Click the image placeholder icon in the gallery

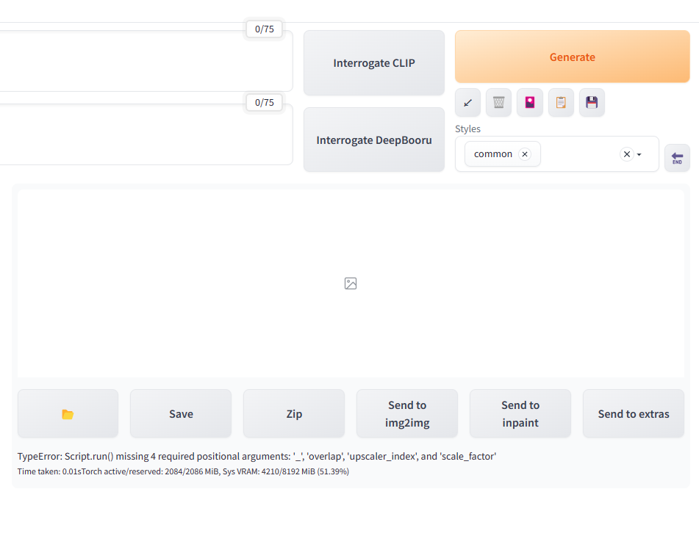coord(351,283)
